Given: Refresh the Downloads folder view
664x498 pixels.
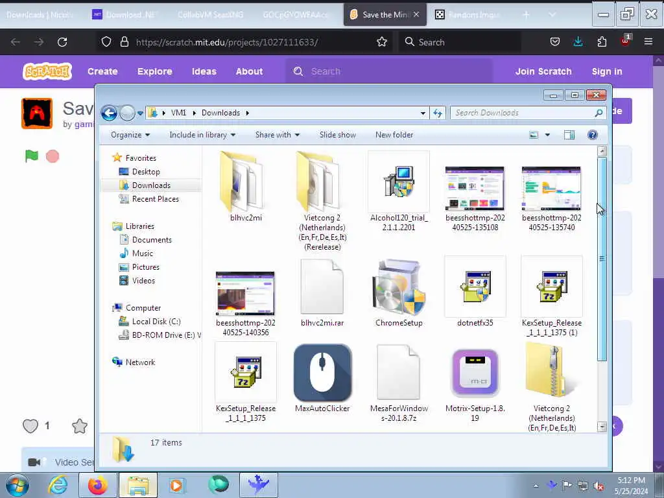Looking at the screenshot, I should click(x=438, y=113).
